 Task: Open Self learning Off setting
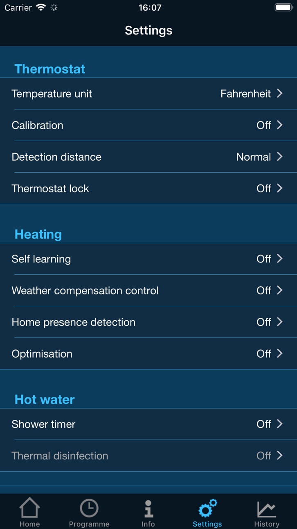148,259
